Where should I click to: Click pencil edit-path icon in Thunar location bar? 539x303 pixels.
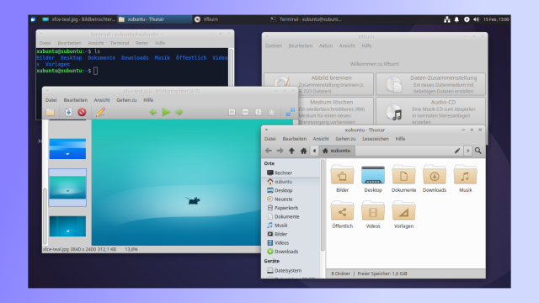pyautogui.click(x=457, y=151)
